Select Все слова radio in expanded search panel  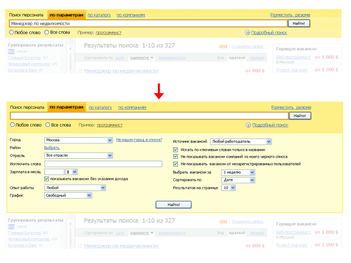(48, 125)
